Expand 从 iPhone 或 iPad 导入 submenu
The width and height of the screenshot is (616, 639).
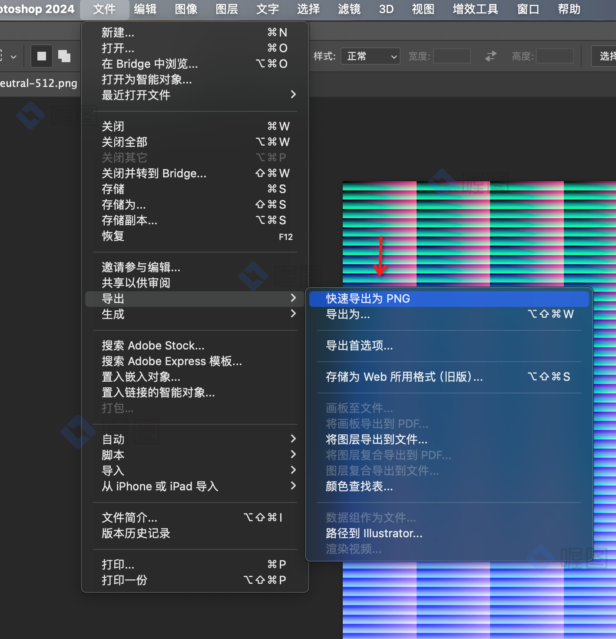[195, 486]
